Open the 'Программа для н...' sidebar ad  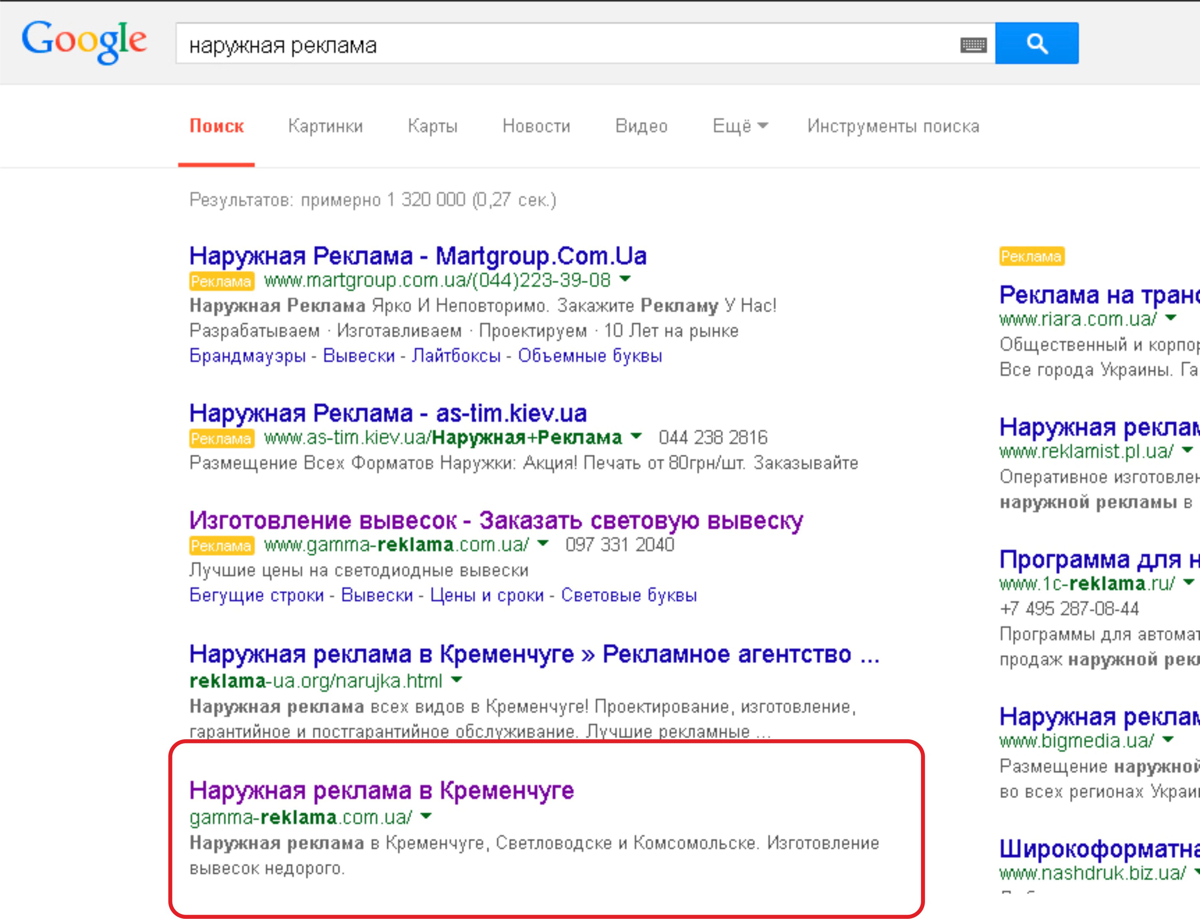pos(1099,560)
